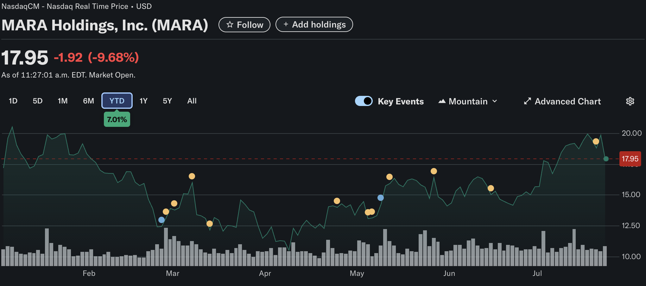Open chart settings gear icon
Screen dimensions: 646x286
(630, 101)
